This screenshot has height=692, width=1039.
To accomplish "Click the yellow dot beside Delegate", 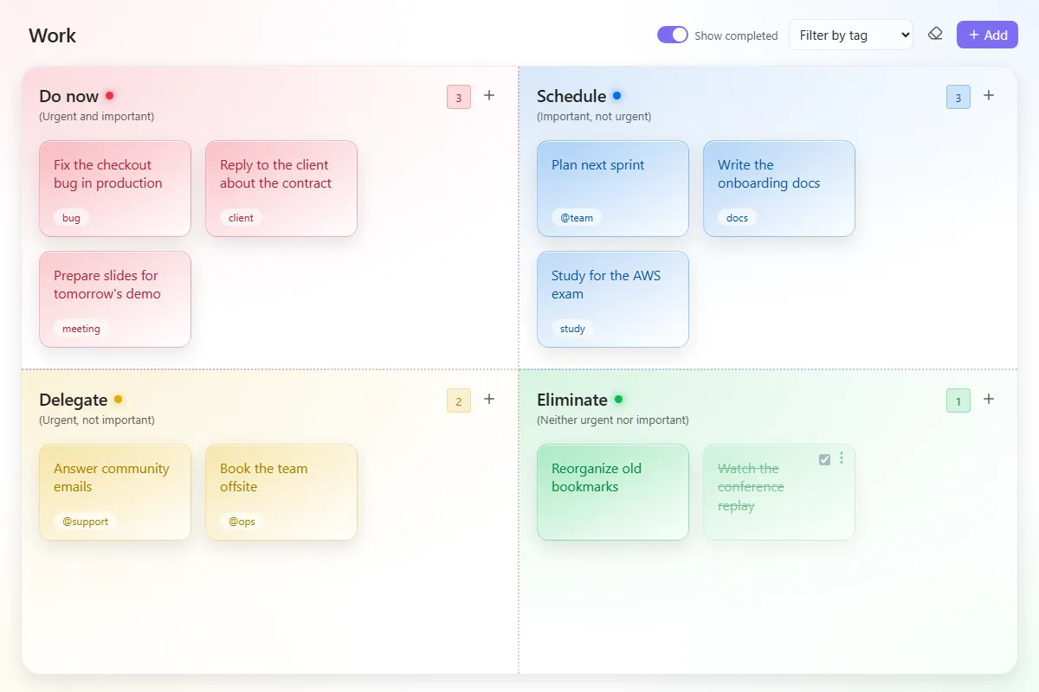I will click(x=119, y=399).
